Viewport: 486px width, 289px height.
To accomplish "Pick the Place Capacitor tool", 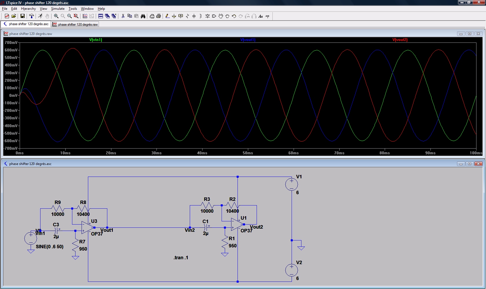I will pos(194,16).
